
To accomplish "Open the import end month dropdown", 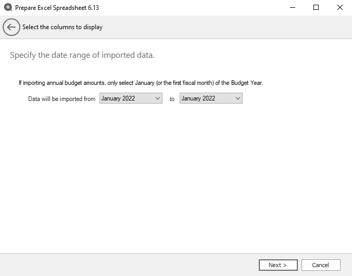I will pyautogui.click(x=211, y=98).
